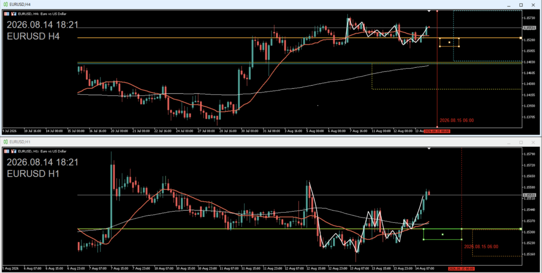Select the red vertical line's top anchor on H4

[437, 11]
